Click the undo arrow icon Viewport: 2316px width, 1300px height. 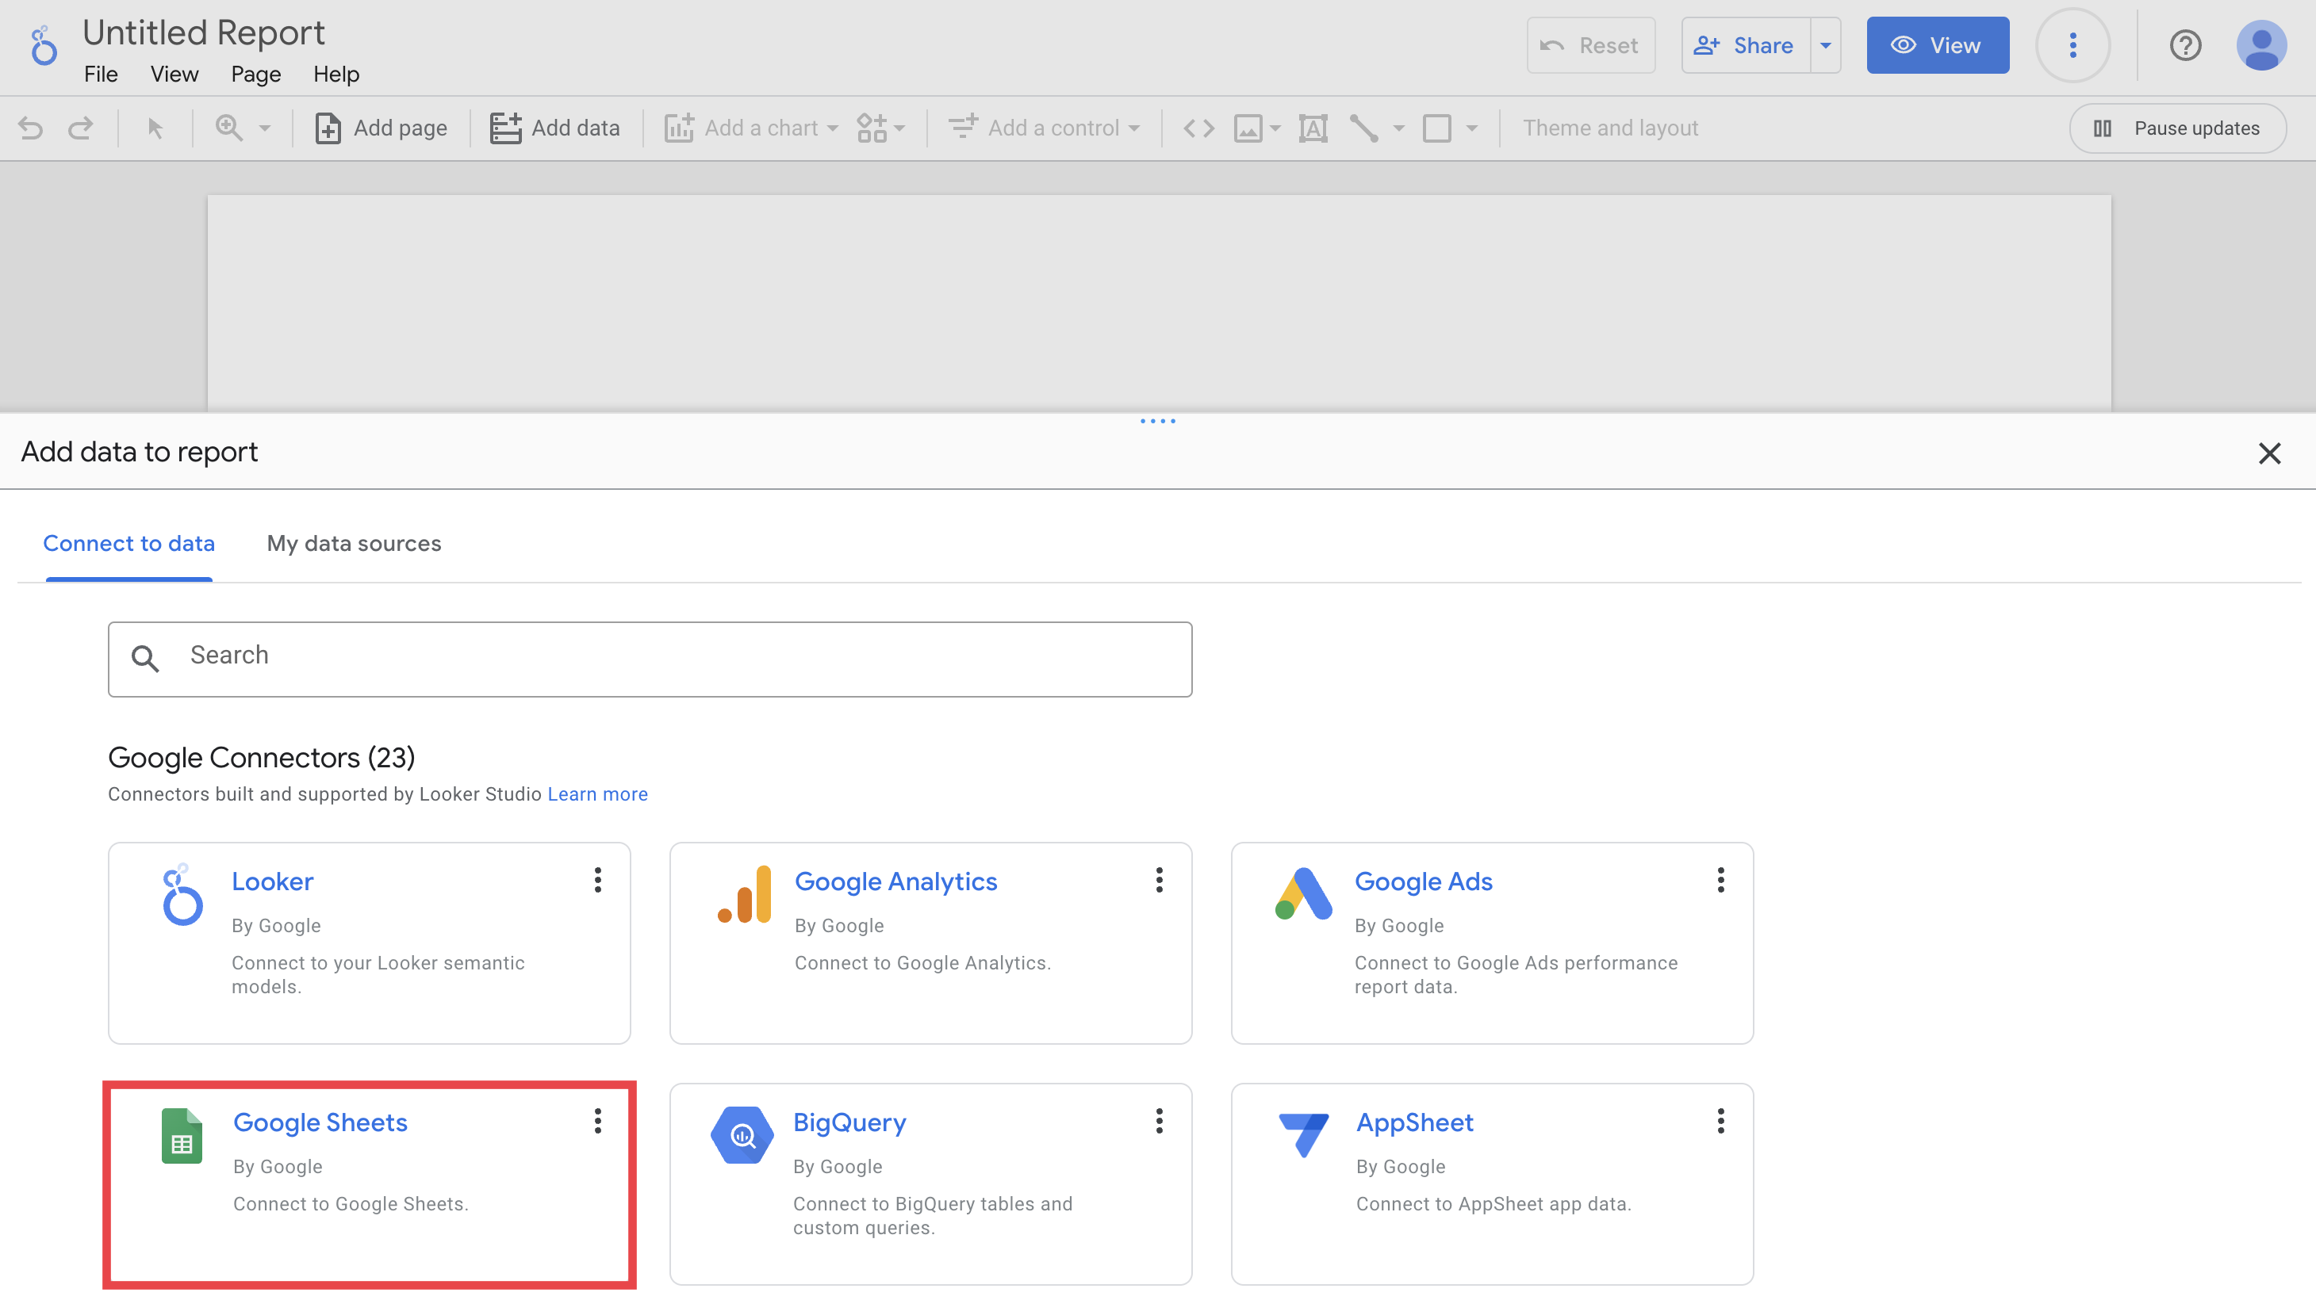(x=31, y=128)
